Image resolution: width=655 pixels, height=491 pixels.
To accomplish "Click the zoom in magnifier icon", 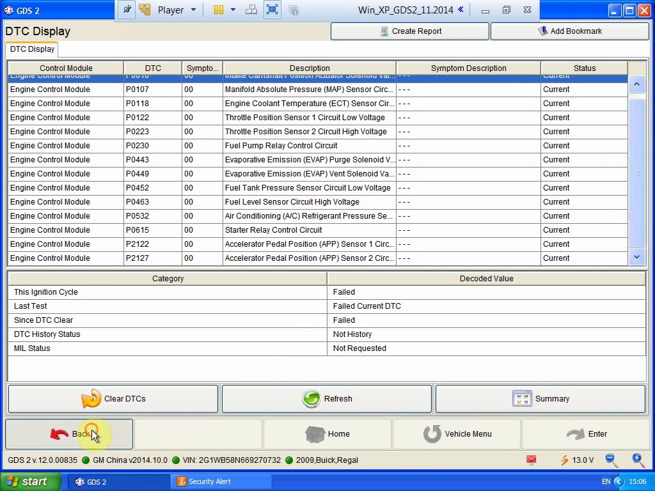I will [638, 460].
